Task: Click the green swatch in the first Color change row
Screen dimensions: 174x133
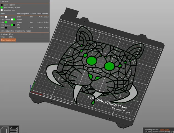Action: coord(14,19)
